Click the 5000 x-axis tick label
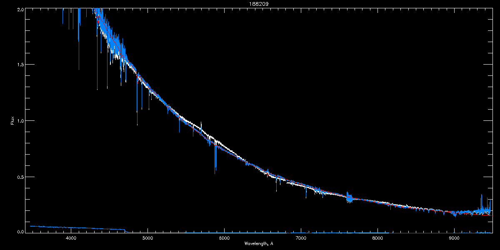Screen dimensions: 500x250 [147, 238]
